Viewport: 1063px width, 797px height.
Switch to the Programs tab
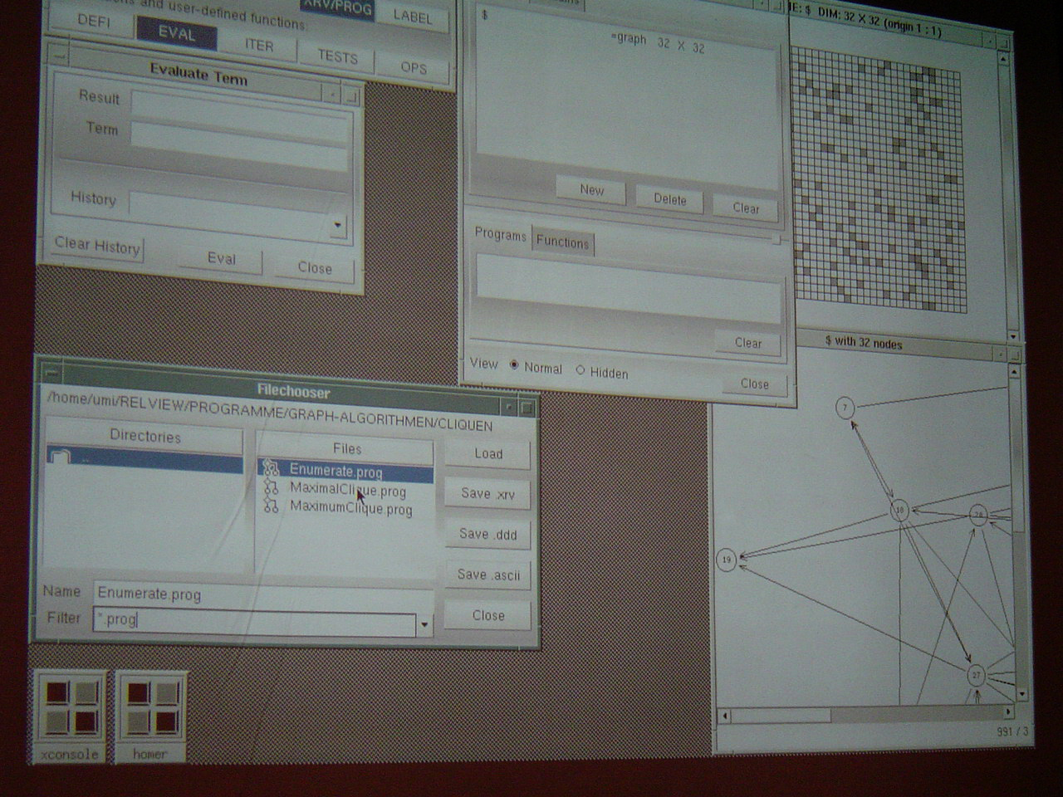tap(500, 234)
